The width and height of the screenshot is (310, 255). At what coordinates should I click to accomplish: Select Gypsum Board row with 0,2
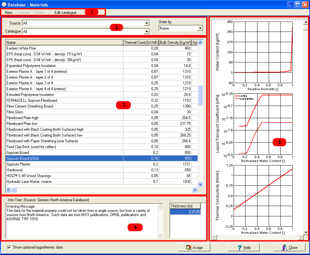coord(102,153)
